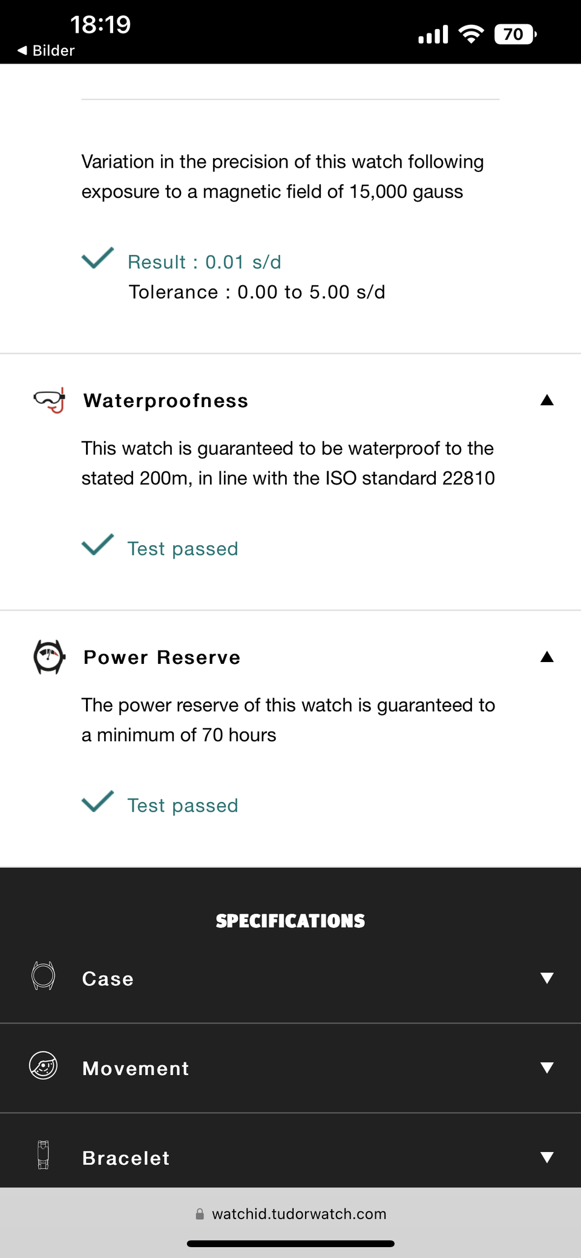Tap the padlock icon in address bar

click(200, 1214)
